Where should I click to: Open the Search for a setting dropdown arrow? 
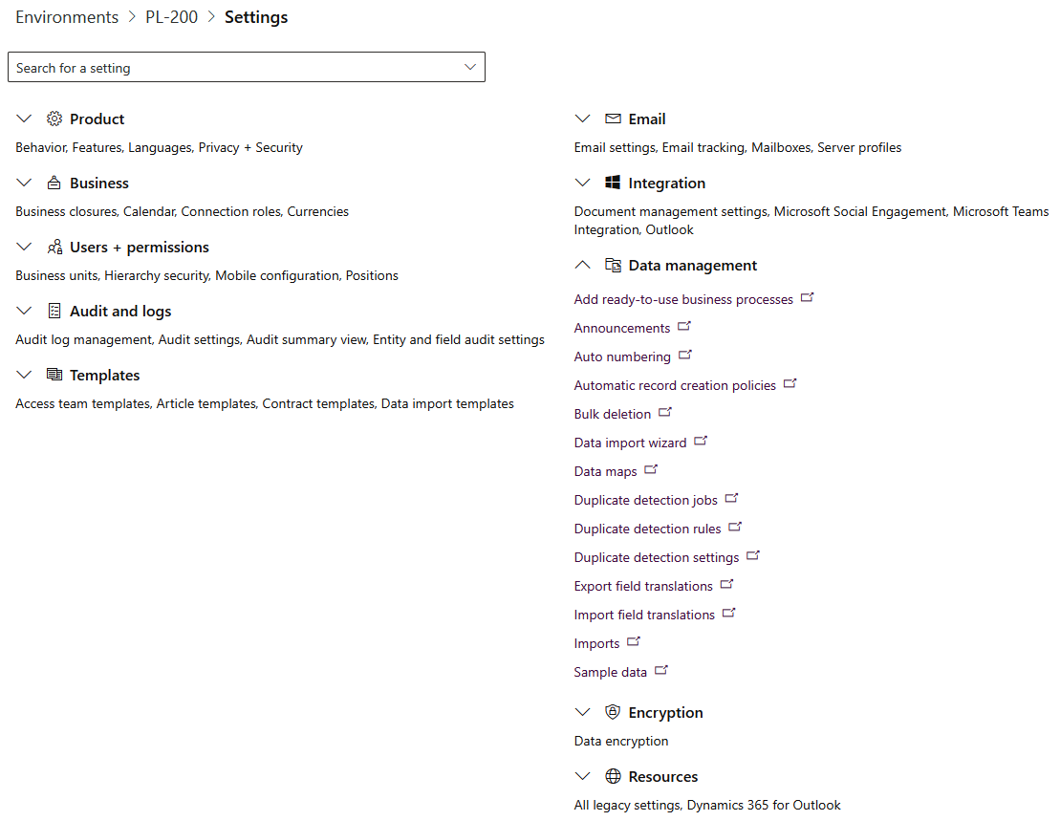point(470,67)
